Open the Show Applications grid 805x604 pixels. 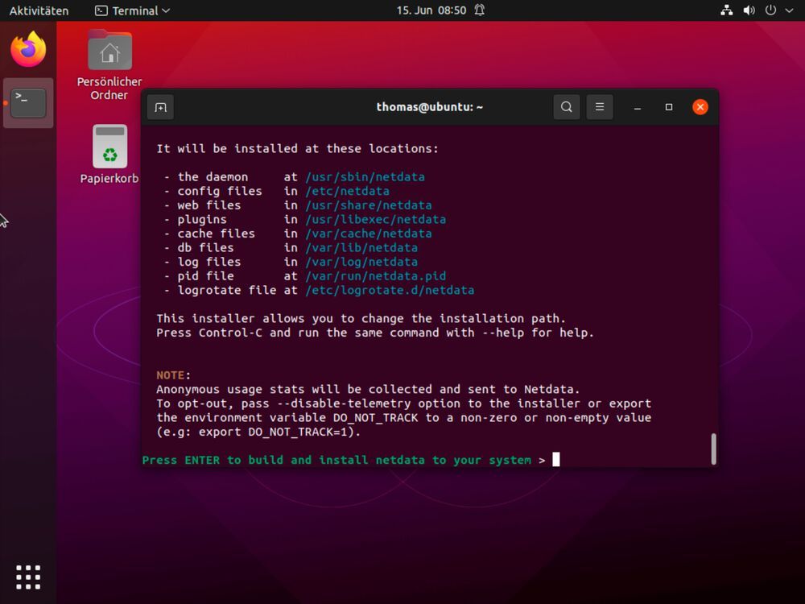click(27, 577)
